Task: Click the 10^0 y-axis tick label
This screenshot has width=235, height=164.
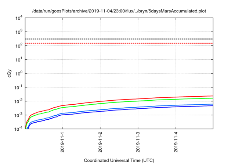Action: point(19,74)
